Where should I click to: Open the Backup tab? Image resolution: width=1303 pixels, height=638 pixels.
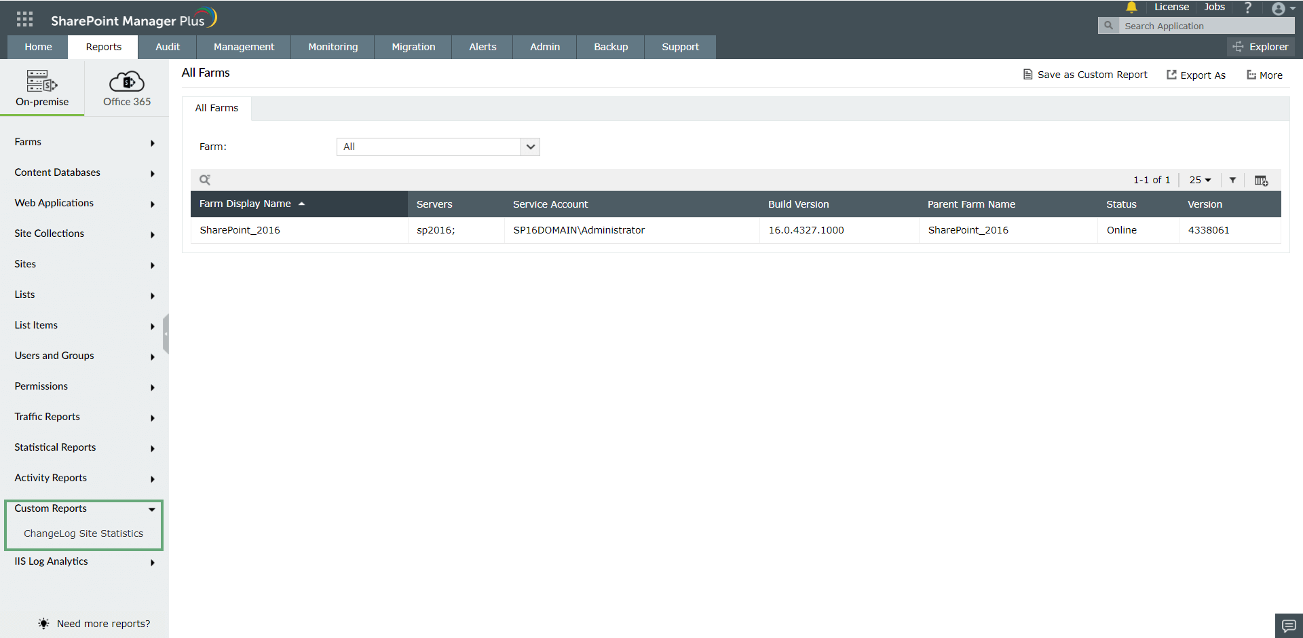point(611,47)
